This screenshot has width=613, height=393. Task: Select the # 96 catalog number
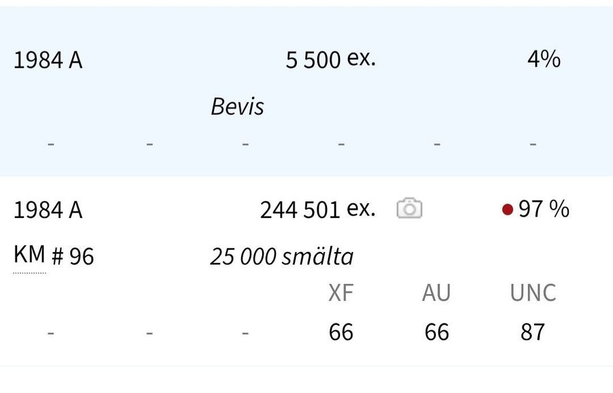point(73,257)
